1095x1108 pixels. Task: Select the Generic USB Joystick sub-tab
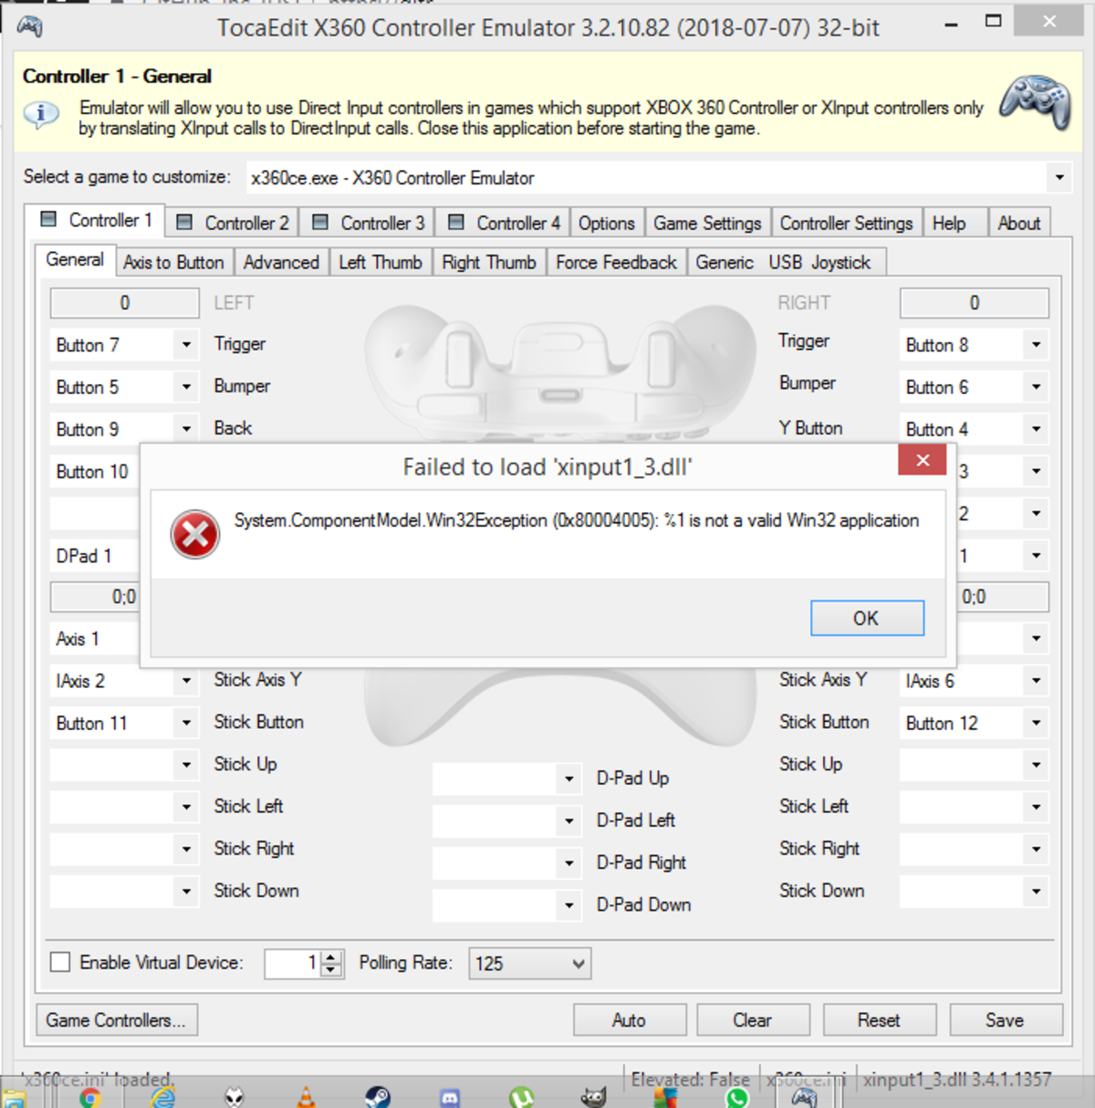[785, 263]
